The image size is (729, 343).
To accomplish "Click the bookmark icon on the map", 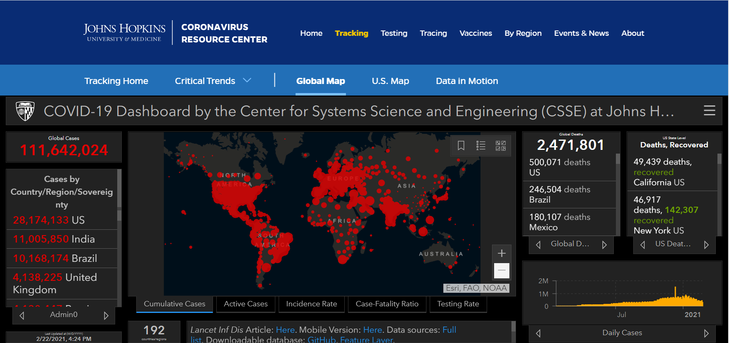I will [461, 145].
